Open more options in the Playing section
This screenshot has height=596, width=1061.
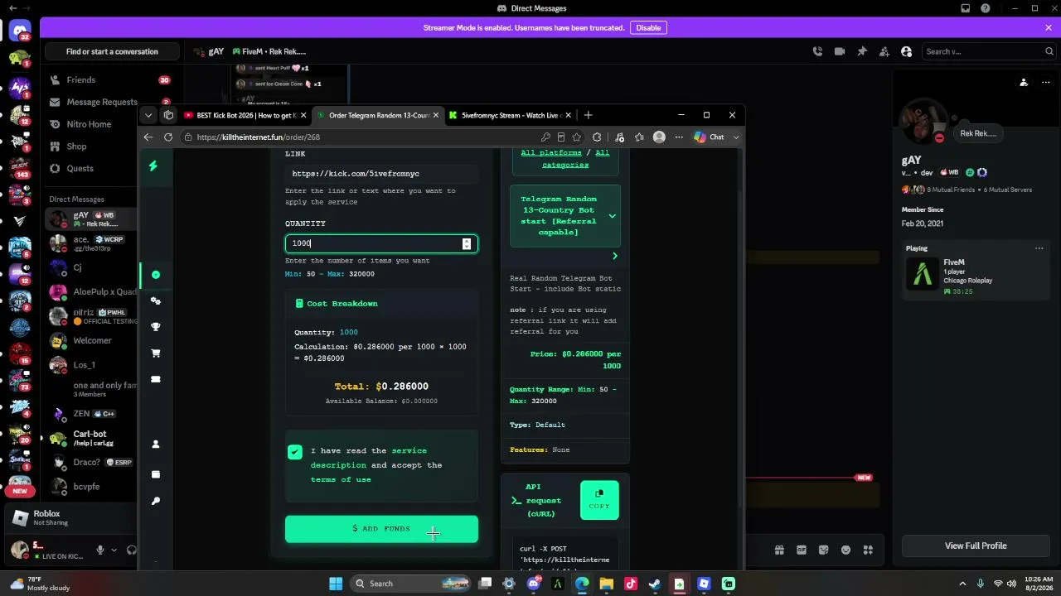(1039, 248)
